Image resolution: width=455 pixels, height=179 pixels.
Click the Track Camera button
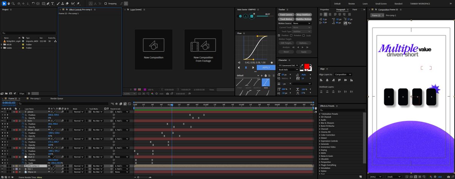pyautogui.click(x=286, y=15)
